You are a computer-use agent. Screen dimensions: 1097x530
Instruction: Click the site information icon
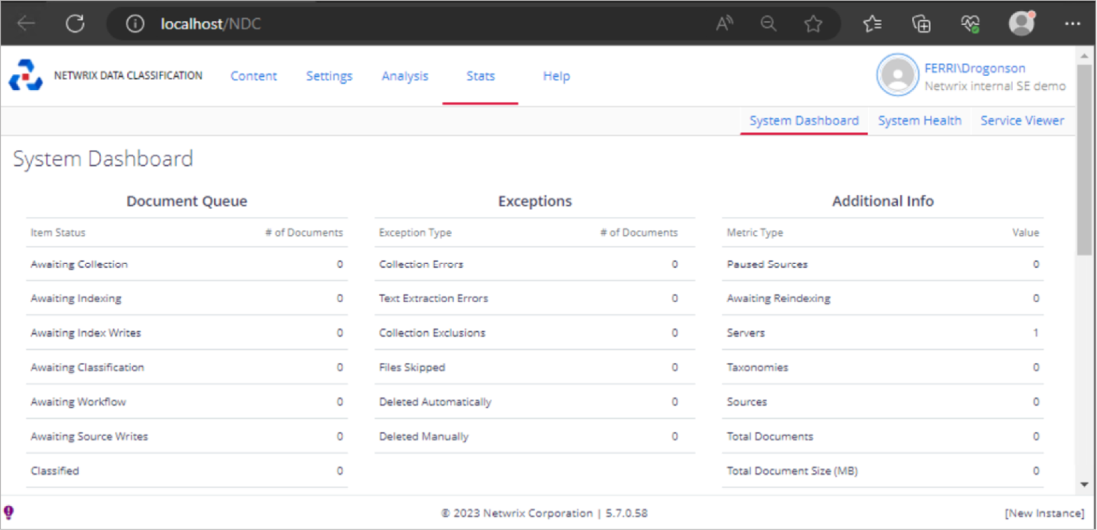pyautogui.click(x=135, y=24)
